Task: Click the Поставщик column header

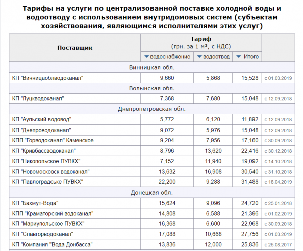Action: 75,48
